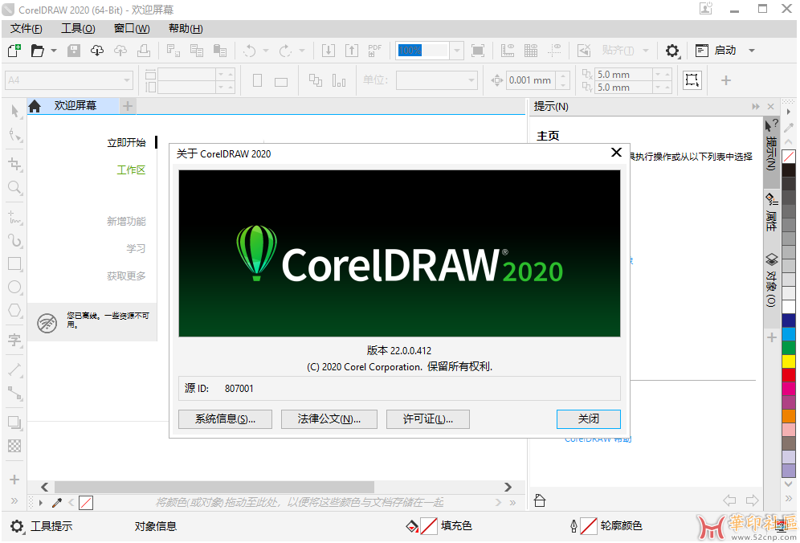This screenshot has width=800, height=543.
Task: Select the Workspace item in welcome sidebar
Action: point(131,170)
